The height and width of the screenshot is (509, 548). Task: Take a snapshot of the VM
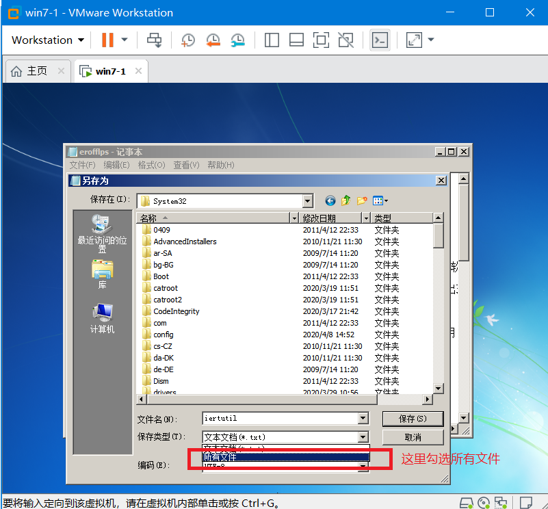coord(188,40)
